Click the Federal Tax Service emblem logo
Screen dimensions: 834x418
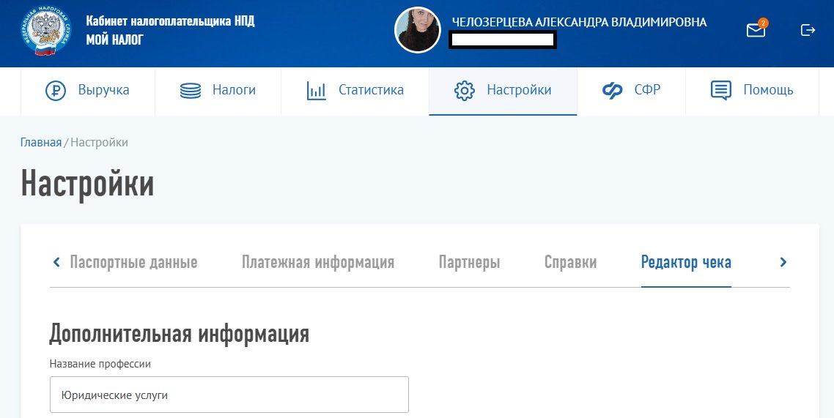(x=45, y=30)
